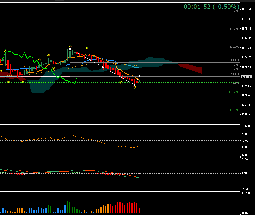Select the FE50.0% expansion level label

pyautogui.click(x=233, y=92)
